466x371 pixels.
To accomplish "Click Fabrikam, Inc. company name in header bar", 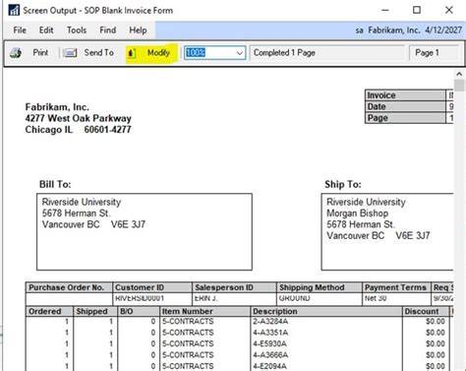I will point(394,31).
